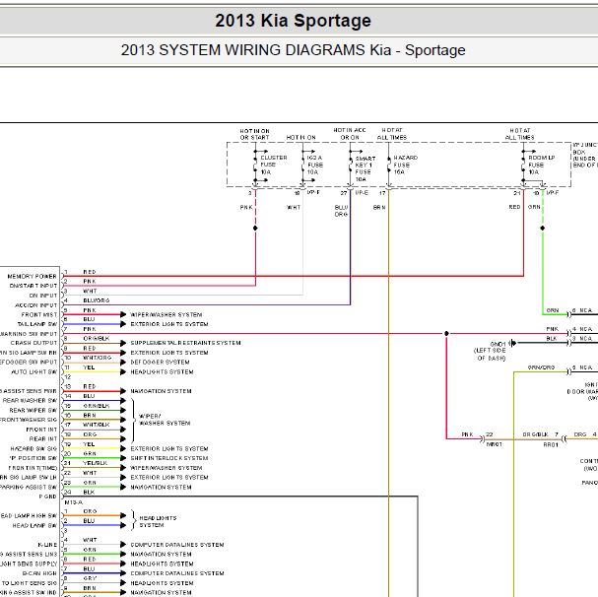Select the DEFOGGER SYSTEM destination label

(x=161, y=362)
